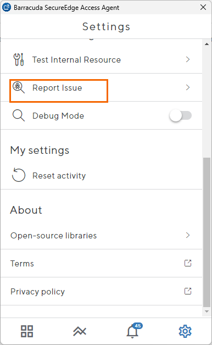Click the Barracuda SecureEdge app logo in title bar

(x=7, y=7)
